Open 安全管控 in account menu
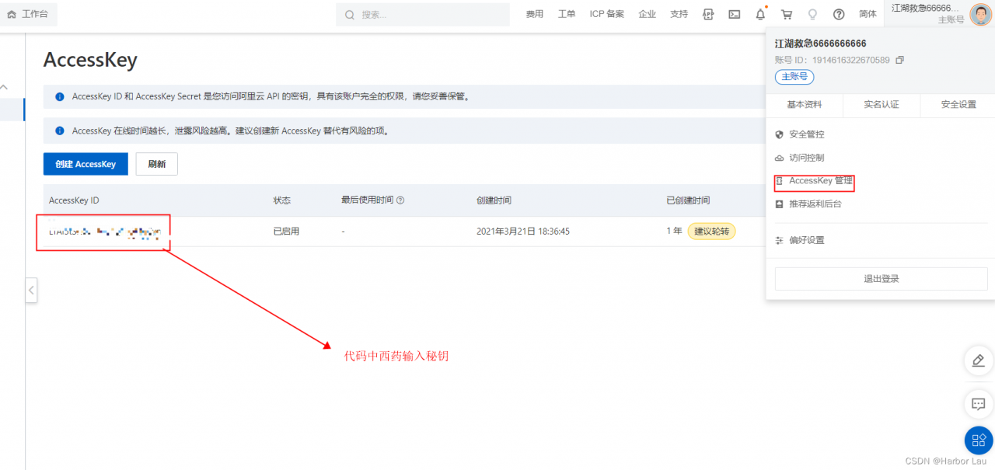 point(807,134)
